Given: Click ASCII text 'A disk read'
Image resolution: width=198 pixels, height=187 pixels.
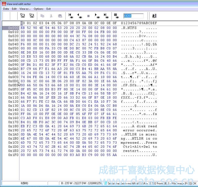Looking at the screenshot, I should (x=144, y=126).
